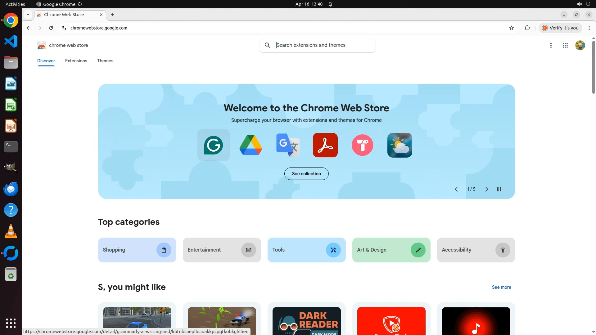Click the See collection button

306,174
